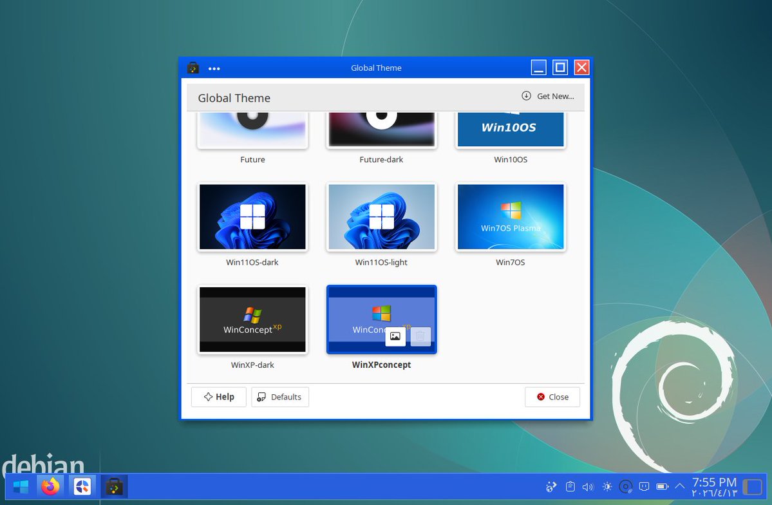This screenshot has height=505, width=772.
Task: Reset settings with the Defaults button
Action: (279, 397)
